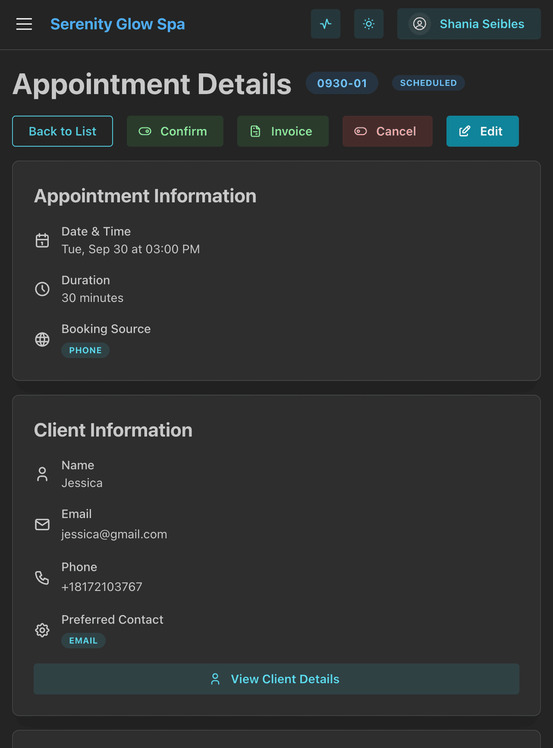Select the Serenity Glow Spa title
The height and width of the screenshot is (748, 553).
[117, 24]
